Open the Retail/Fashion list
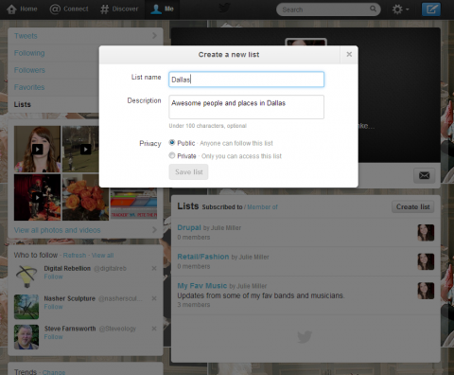Screen dimensions: 454x375 (x=203, y=257)
